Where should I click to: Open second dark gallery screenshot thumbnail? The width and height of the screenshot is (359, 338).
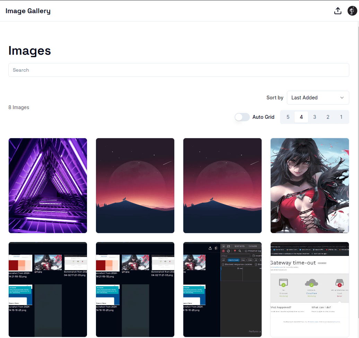coord(135,290)
